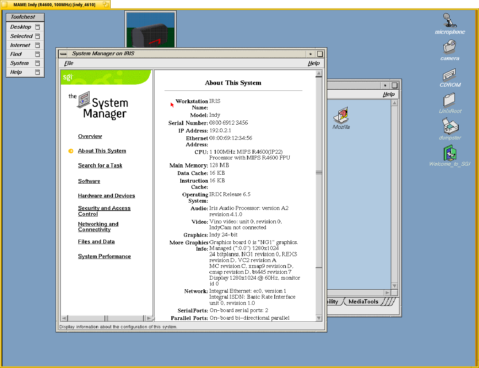Click the IP address 192.0.2.1
479x368 pixels.
pyautogui.click(x=220, y=130)
